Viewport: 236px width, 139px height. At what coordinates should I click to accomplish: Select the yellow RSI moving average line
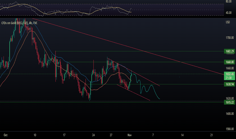pyautogui.click(x=66, y=12)
